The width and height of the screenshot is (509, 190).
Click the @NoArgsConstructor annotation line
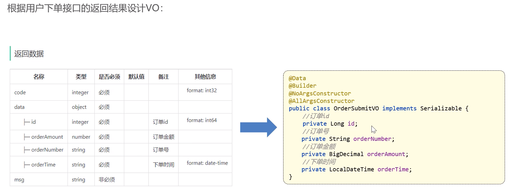click(x=320, y=93)
